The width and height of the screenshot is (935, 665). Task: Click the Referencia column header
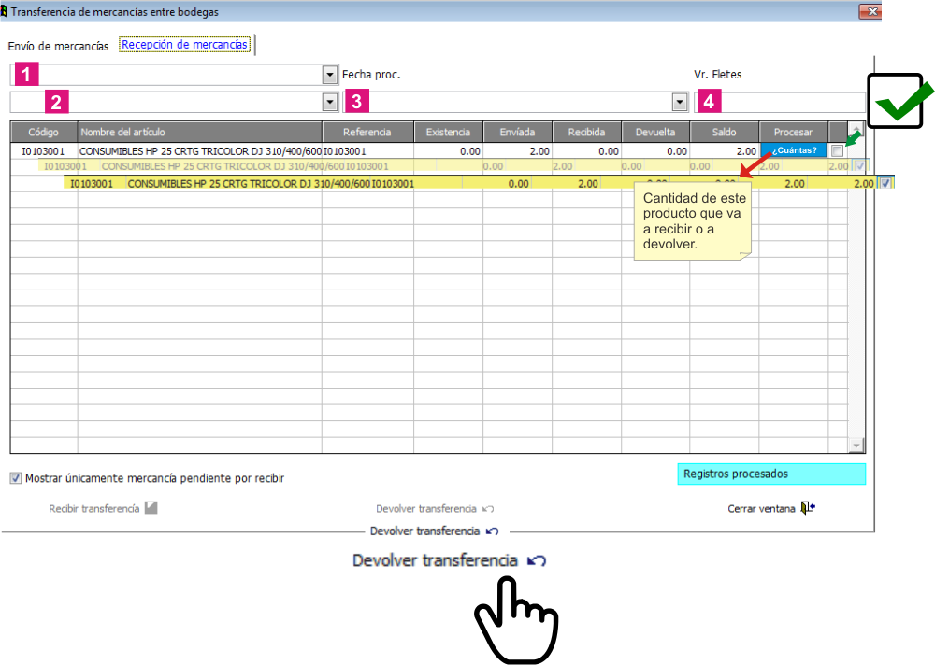point(367,132)
